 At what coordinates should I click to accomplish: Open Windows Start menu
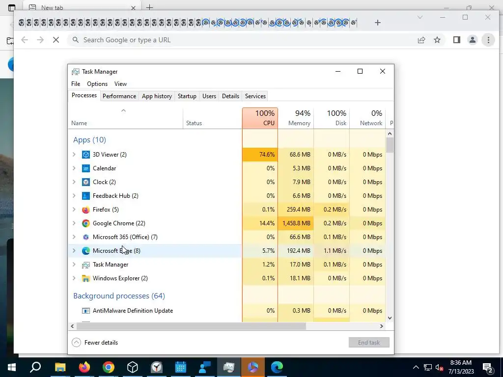tap(12, 367)
